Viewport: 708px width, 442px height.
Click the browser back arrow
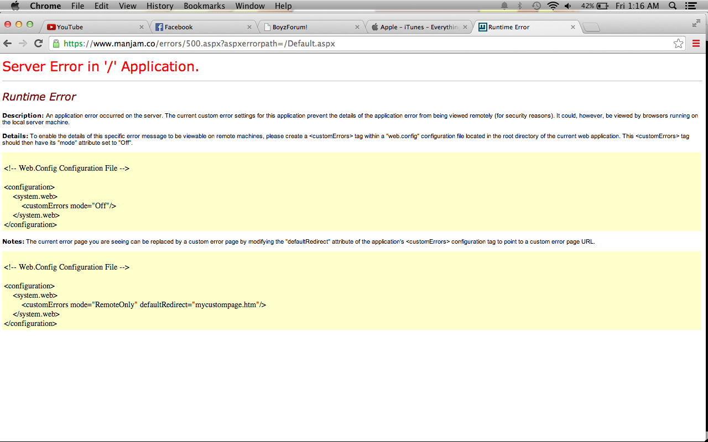click(8, 44)
